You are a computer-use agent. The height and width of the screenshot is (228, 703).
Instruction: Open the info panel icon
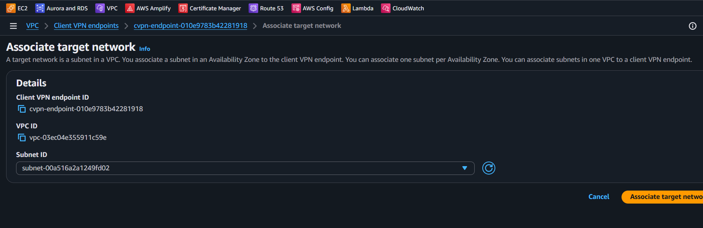pyautogui.click(x=692, y=26)
